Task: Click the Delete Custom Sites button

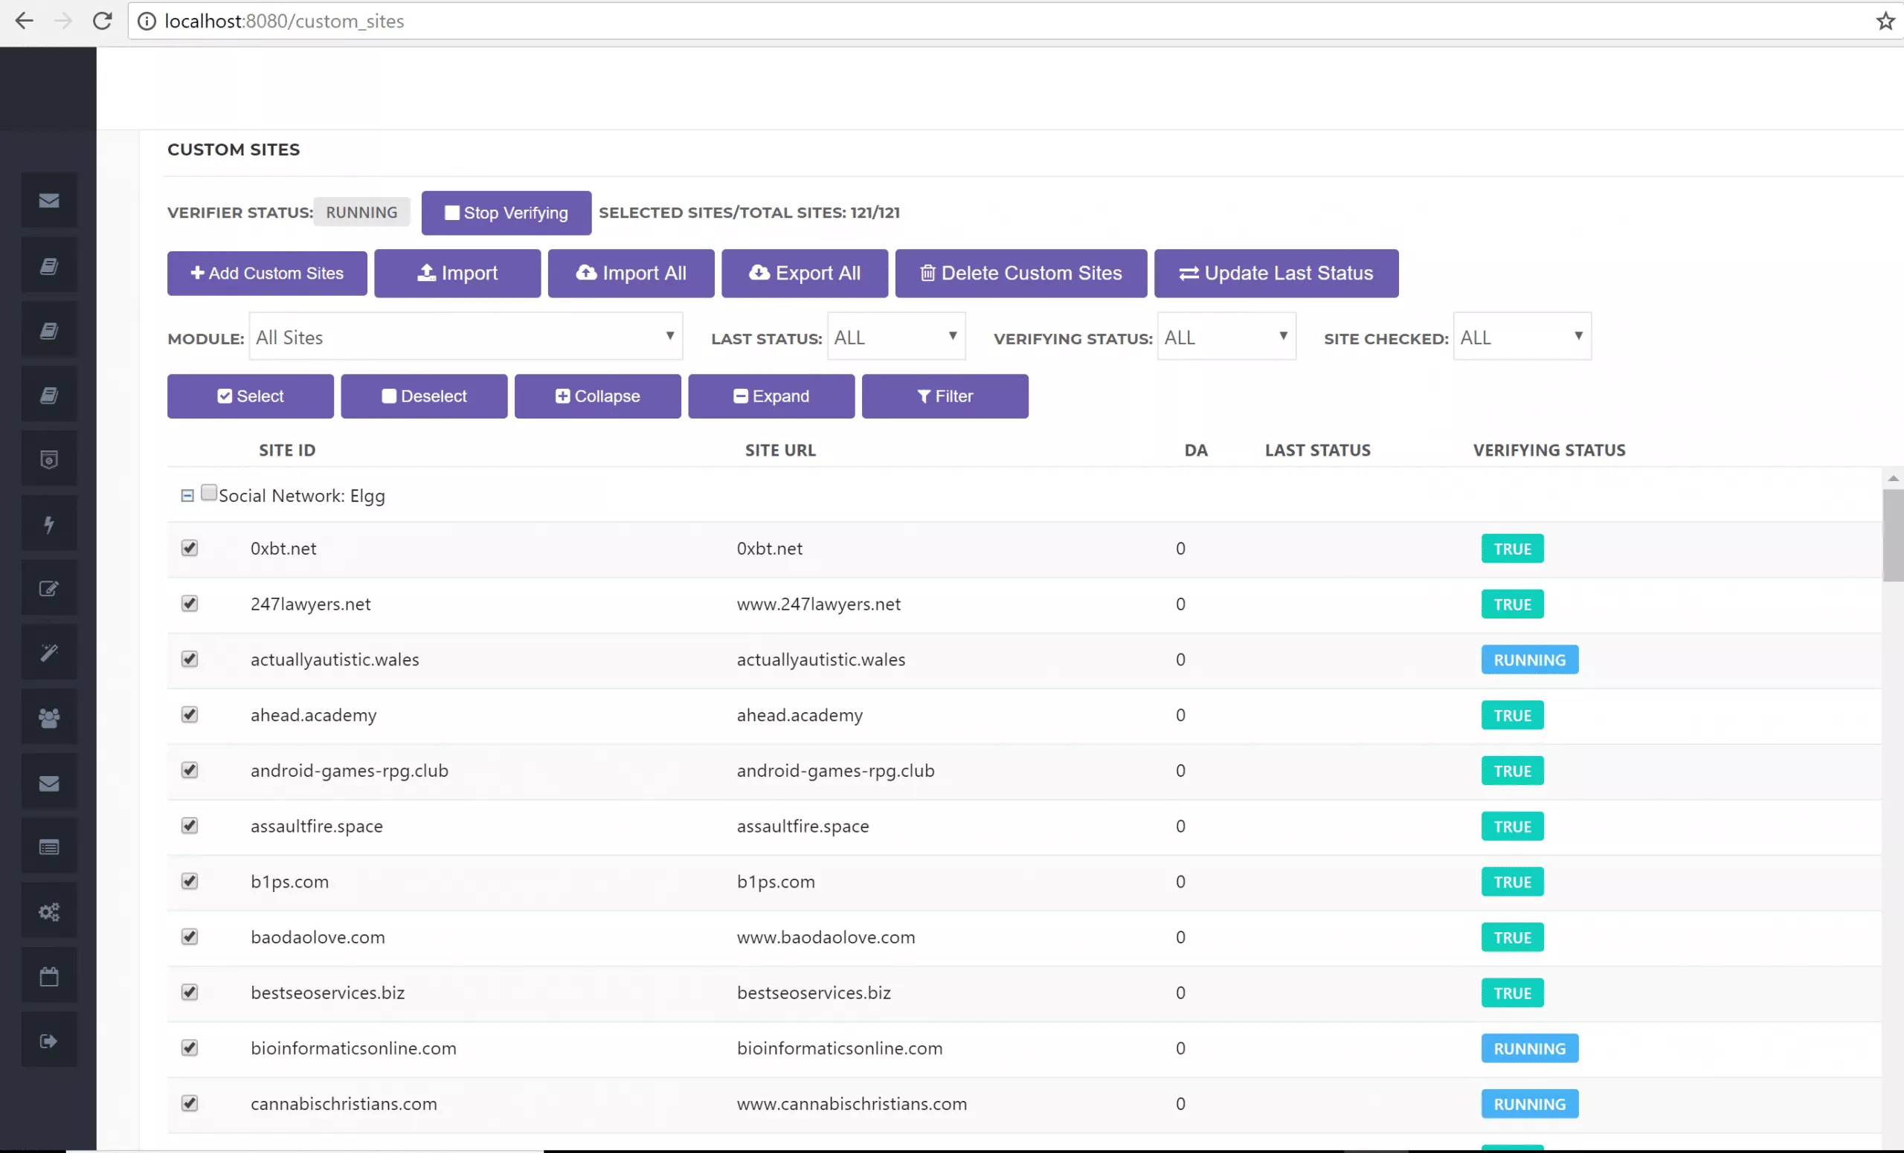Action: point(1020,273)
